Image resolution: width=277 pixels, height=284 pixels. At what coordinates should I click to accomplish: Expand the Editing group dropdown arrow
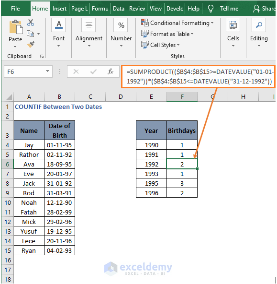pos(259,46)
